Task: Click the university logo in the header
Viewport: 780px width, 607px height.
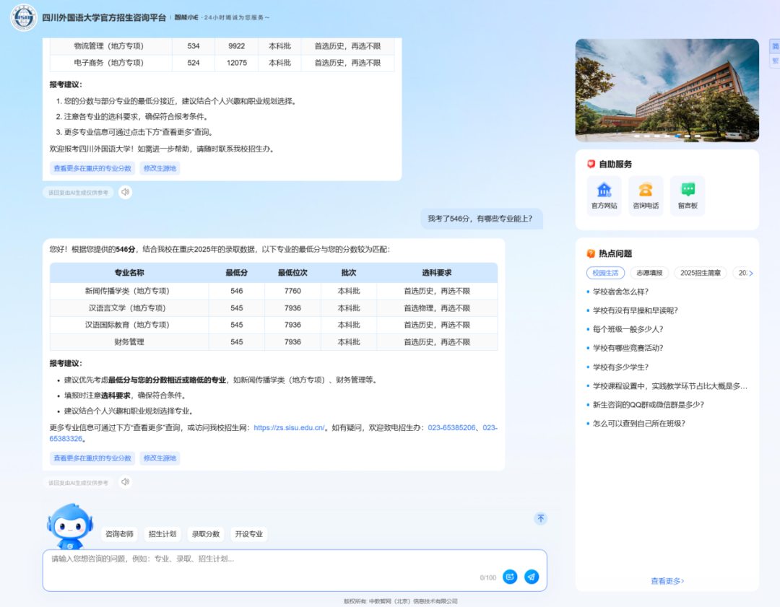Action: 24,17
